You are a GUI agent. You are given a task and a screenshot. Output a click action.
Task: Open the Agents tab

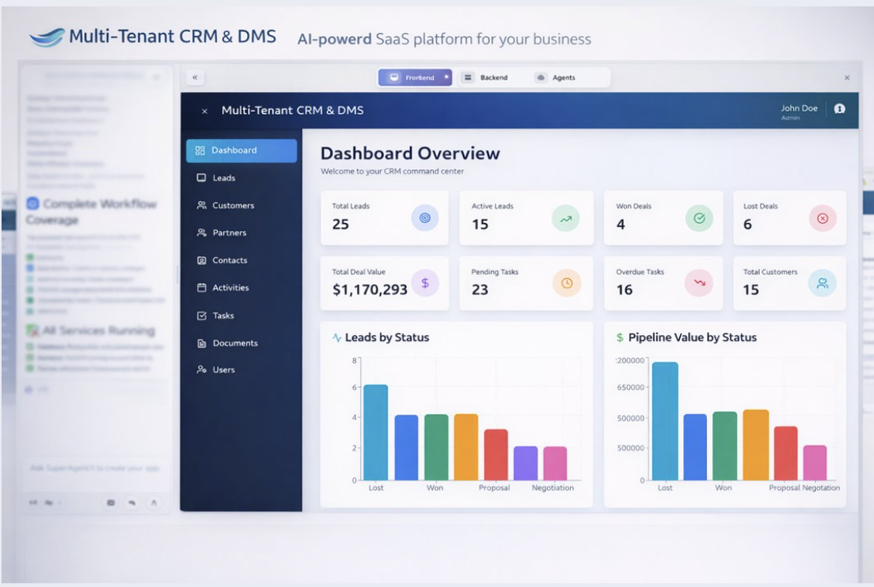560,78
